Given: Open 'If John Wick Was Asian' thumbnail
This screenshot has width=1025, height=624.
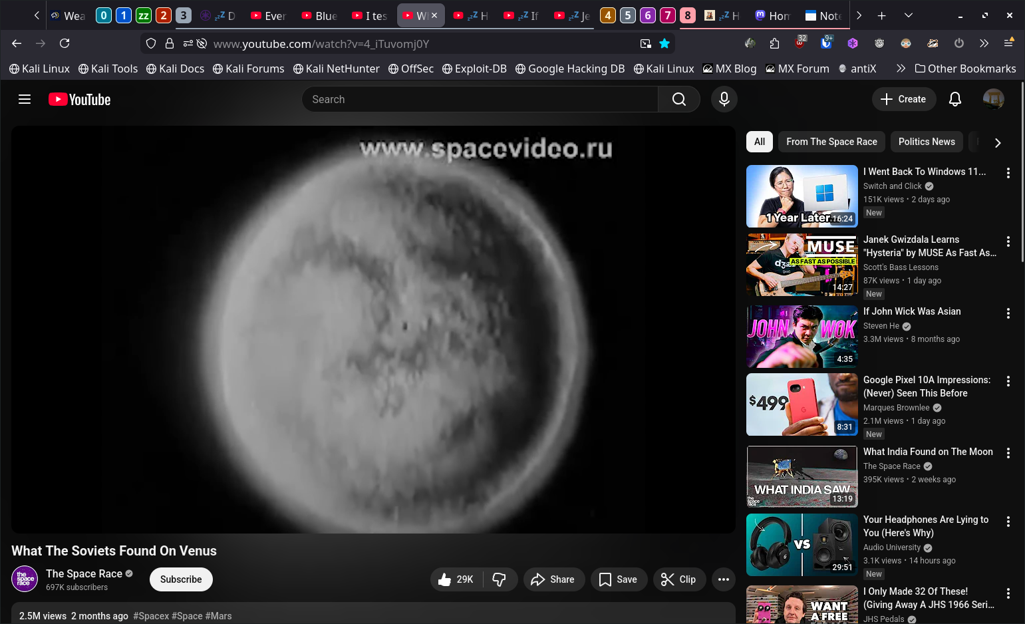Looking at the screenshot, I should (802, 337).
